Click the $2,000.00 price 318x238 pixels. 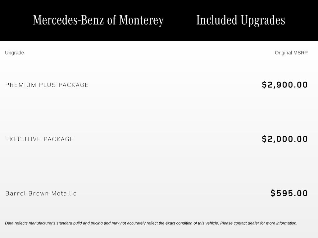point(285,139)
